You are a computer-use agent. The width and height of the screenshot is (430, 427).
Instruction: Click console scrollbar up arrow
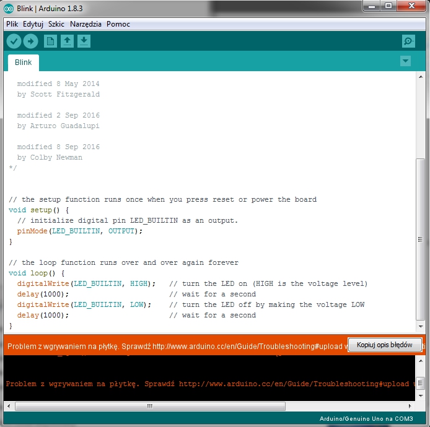(421, 361)
